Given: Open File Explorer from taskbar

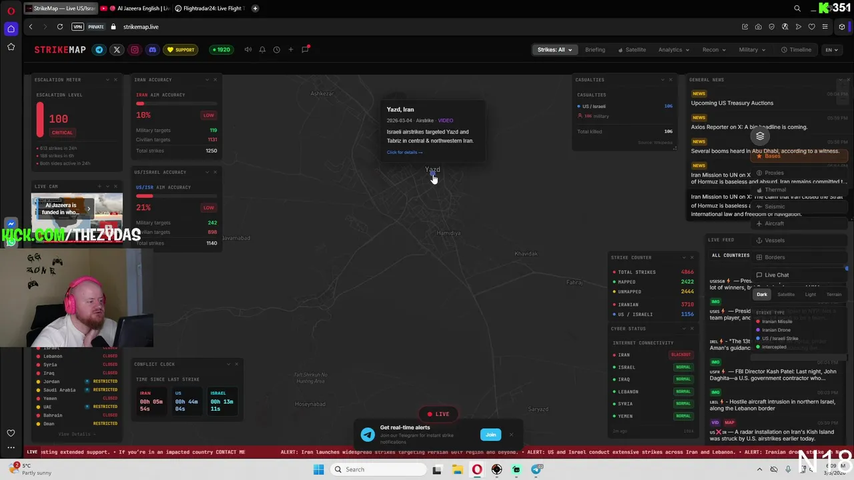Looking at the screenshot, I should (457, 469).
